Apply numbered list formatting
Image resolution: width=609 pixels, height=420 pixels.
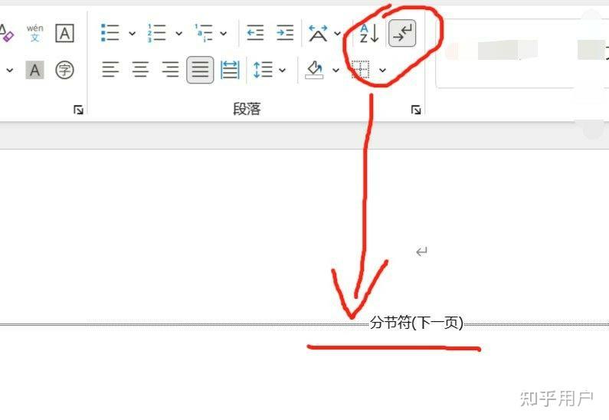click(x=156, y=33)
